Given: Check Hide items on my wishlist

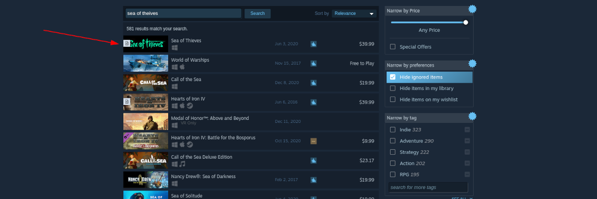Looking at the screenshot, I should 393,99.
